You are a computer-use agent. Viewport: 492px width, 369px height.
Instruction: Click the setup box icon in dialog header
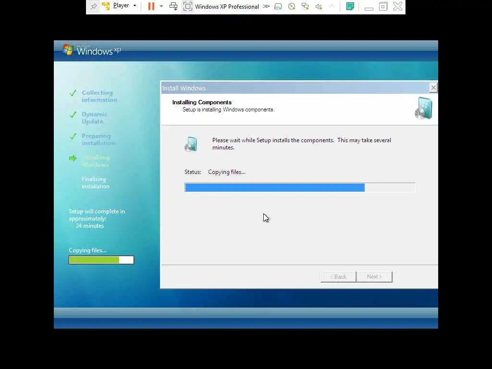(x=424, y=109)
